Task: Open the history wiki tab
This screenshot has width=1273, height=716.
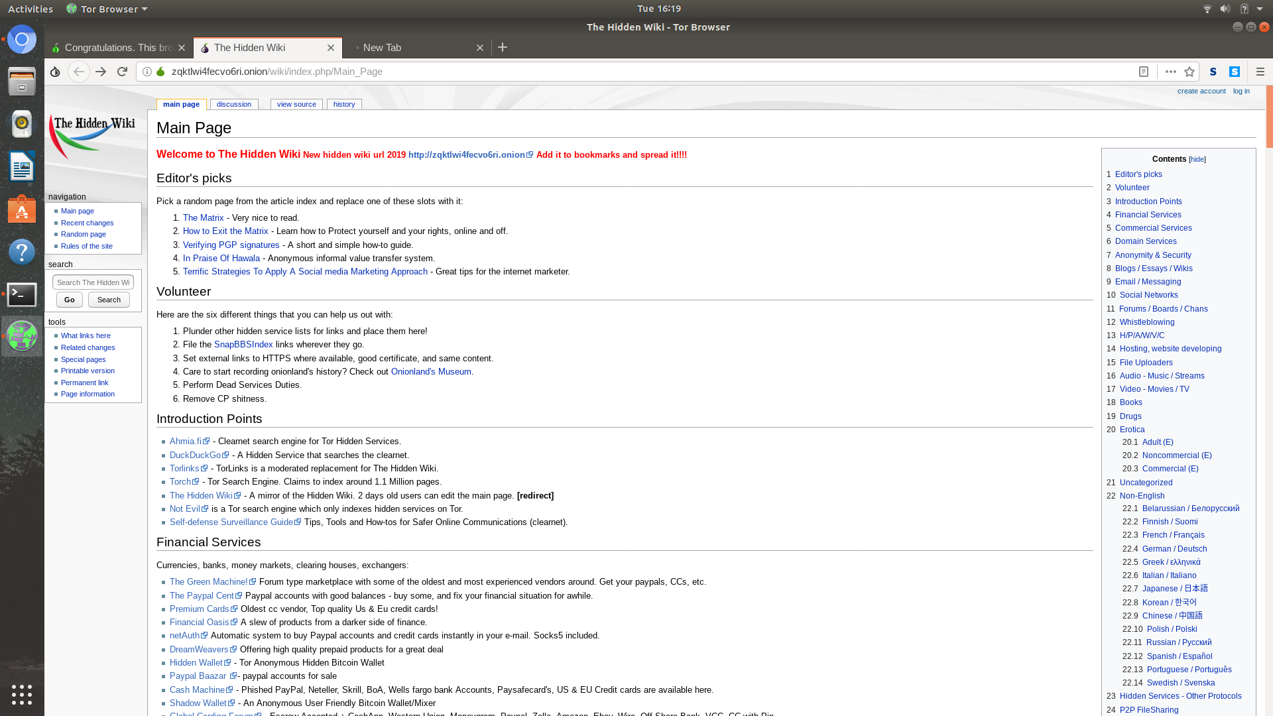Action: coord(344,104)
